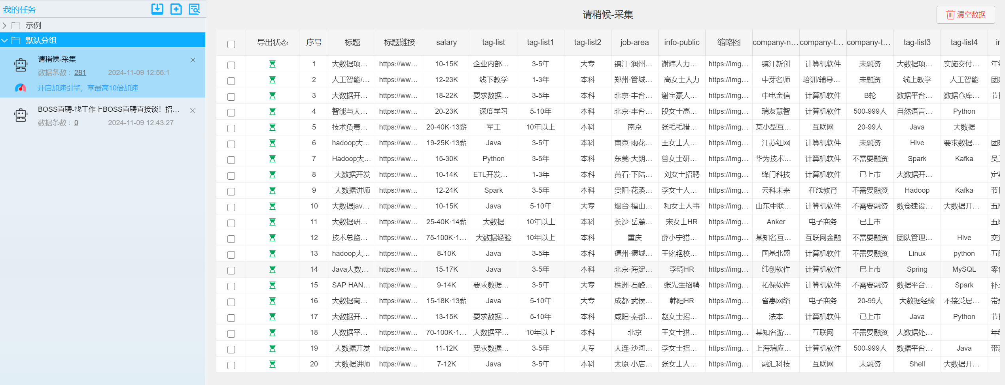Check the checkbox for row 4

[x=231, y=113]
